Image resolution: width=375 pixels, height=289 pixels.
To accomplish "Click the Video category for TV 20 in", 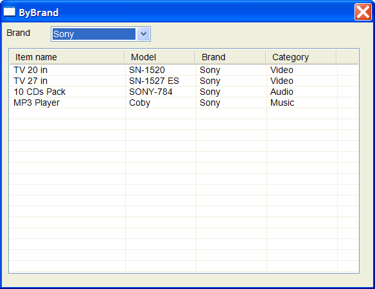I will 282,70.
